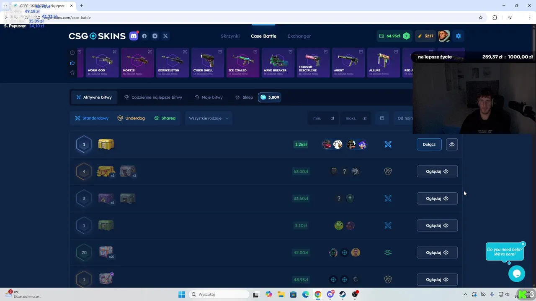
Task: Open the Ice Coaled drop card
Action: pos(243,63)
